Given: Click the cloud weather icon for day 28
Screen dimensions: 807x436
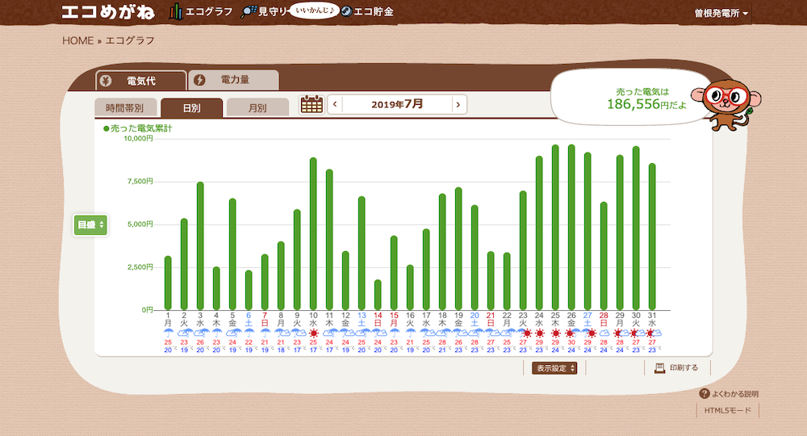Looking at the screenshot, I should click(604, 333).
